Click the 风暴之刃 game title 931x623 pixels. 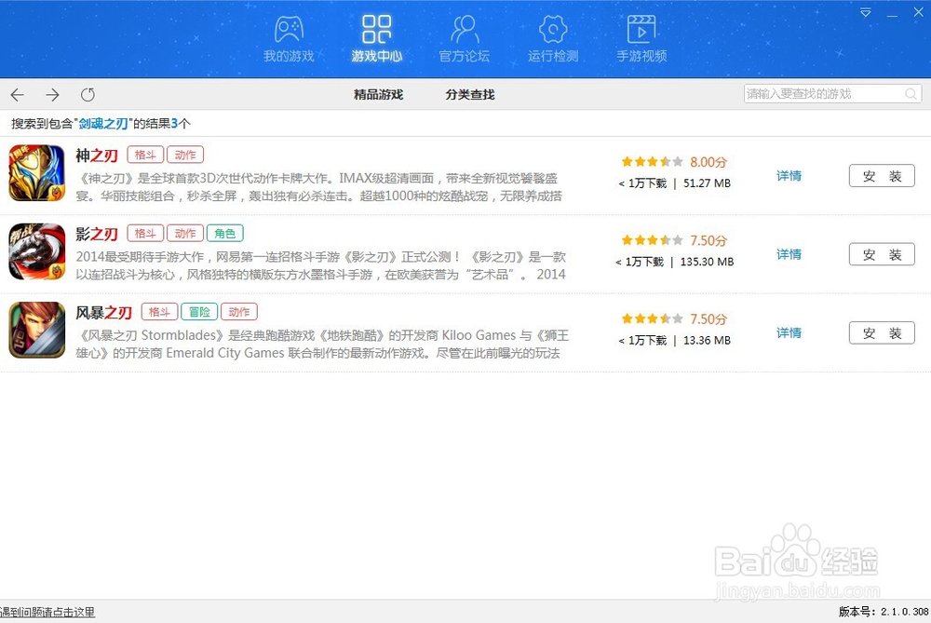(x=104, y=312)
